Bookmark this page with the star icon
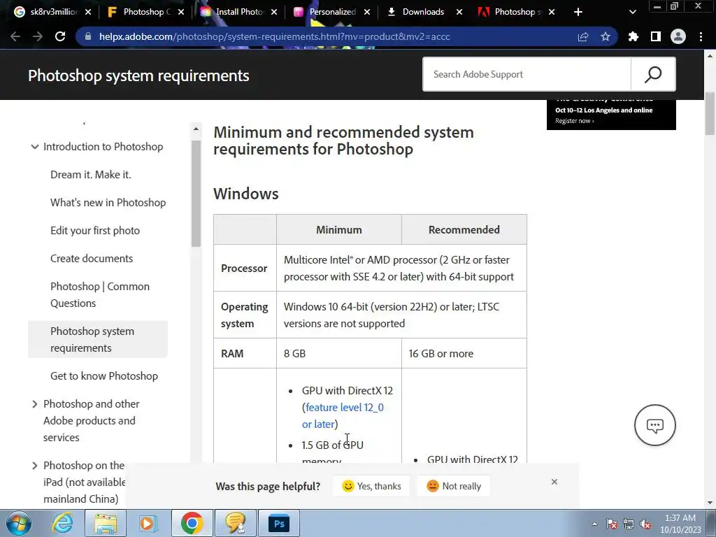Viewport: 716px width, 537px height. point(606,36)
